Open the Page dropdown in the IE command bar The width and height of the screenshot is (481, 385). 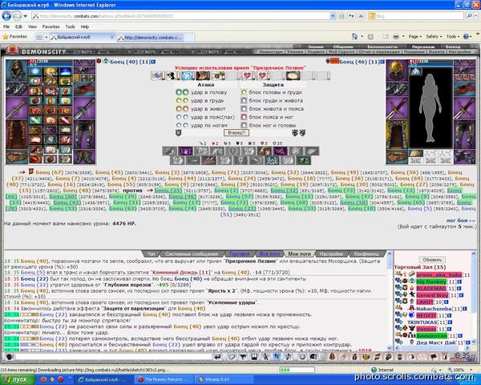point(414,37)
